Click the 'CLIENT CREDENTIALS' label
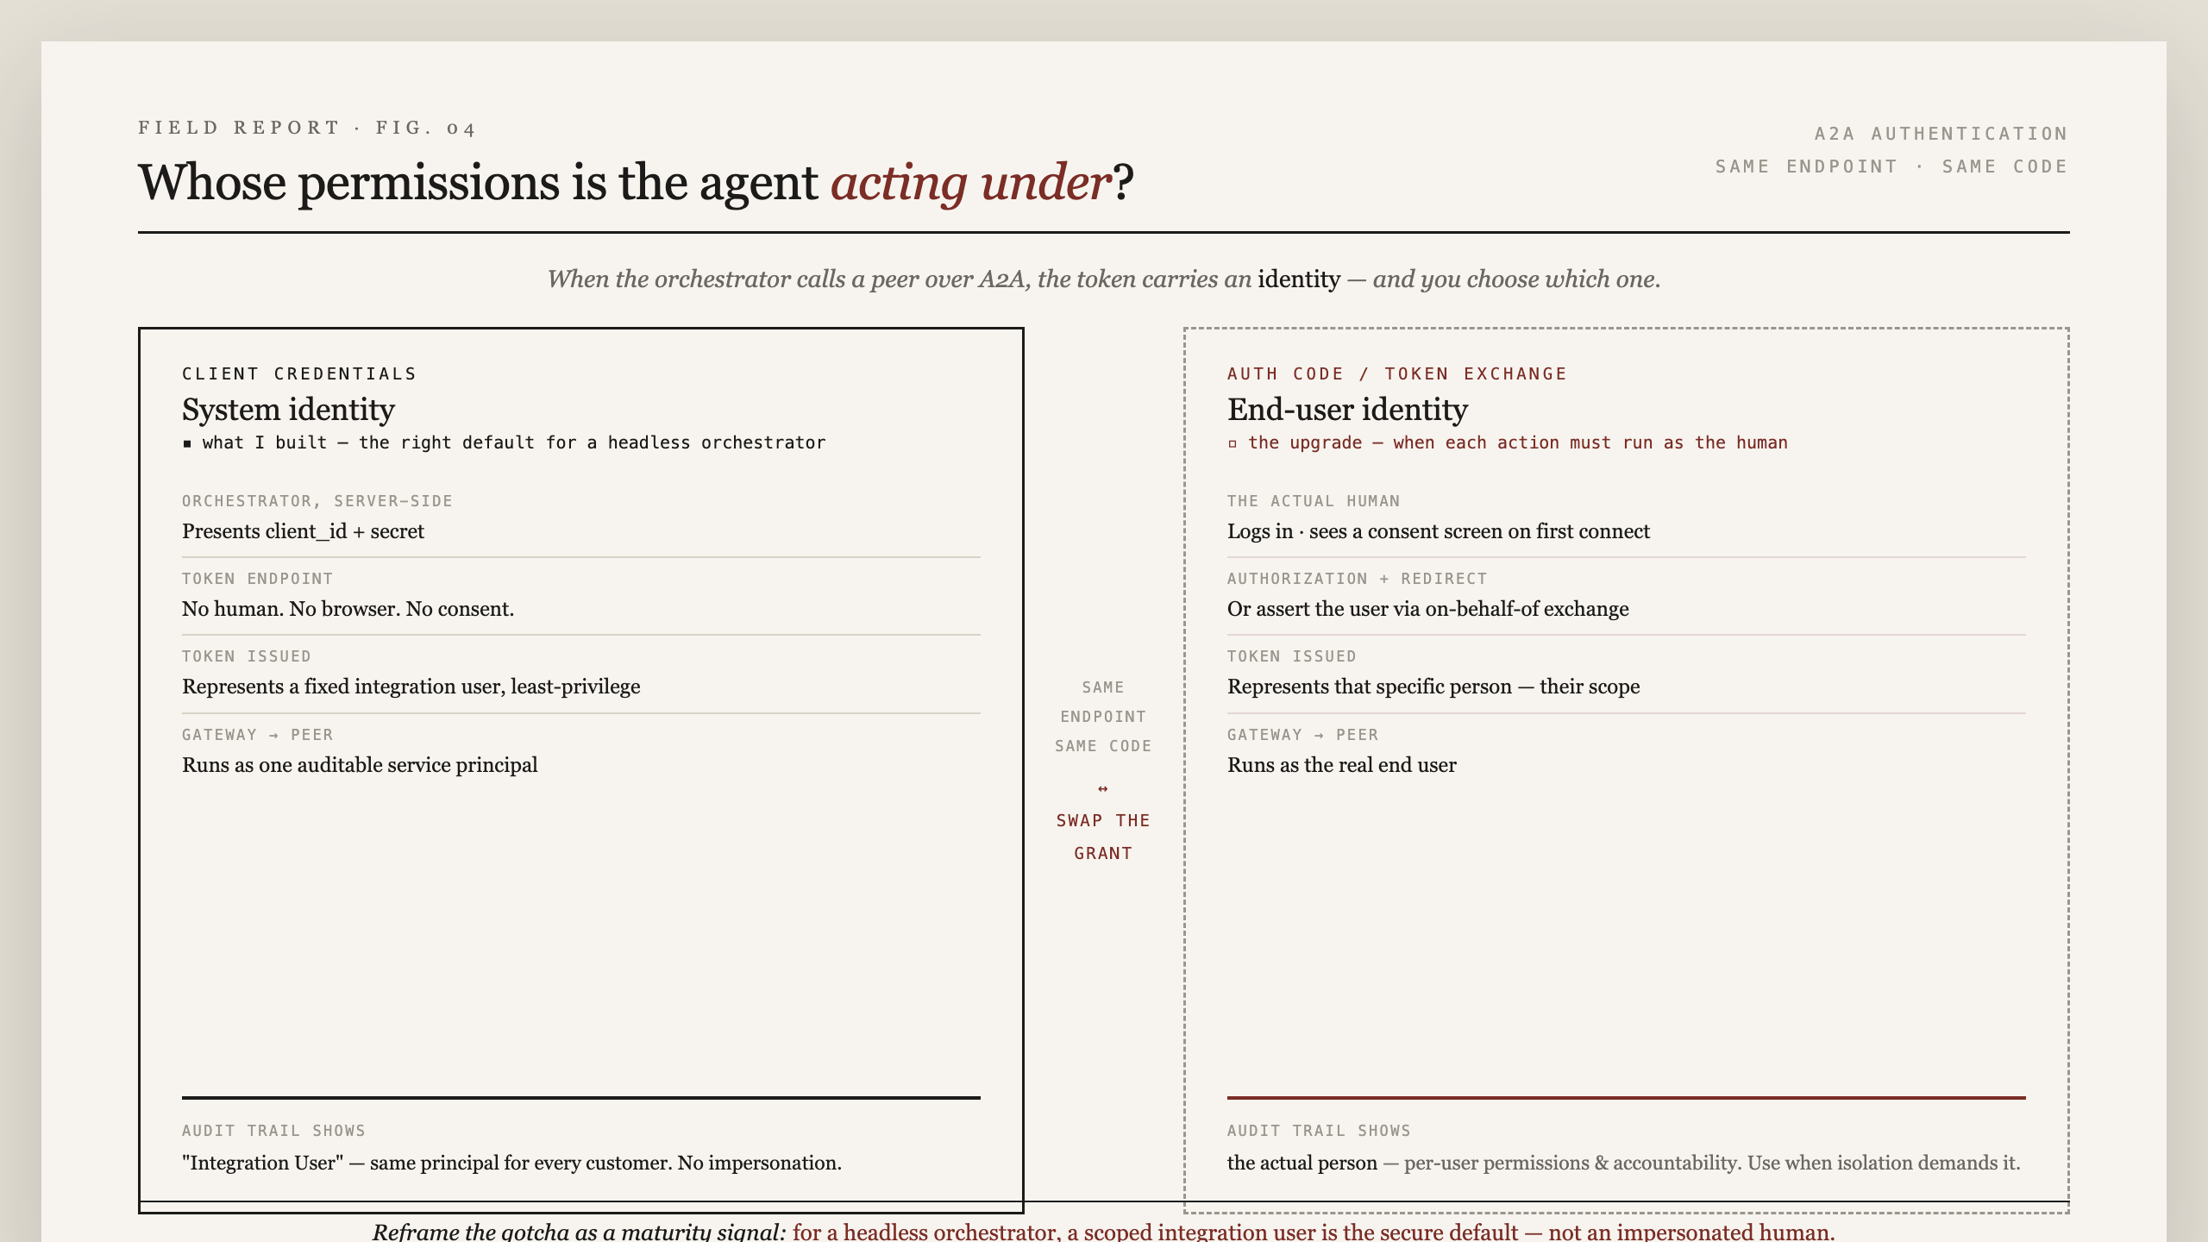Screen dimensions: 2208x1242 coord(299,373)
